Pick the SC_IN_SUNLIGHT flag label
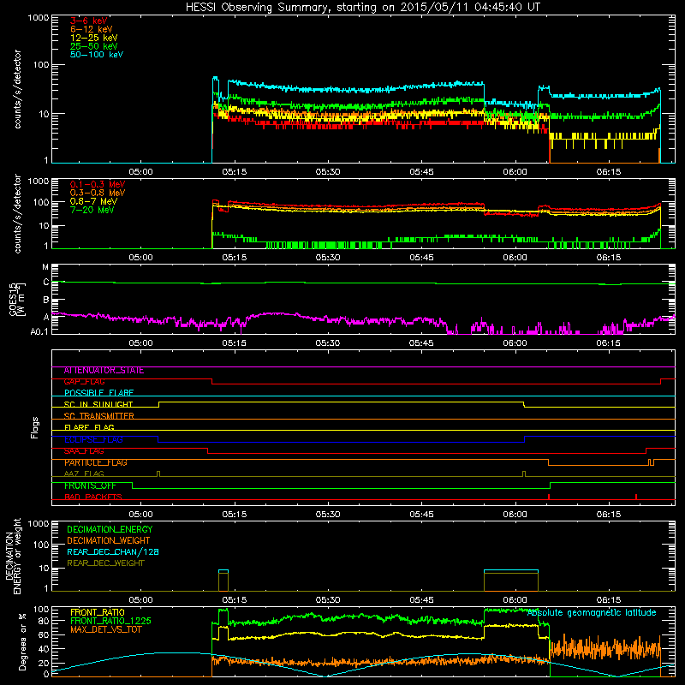The width and height of the screenshot is (685, 685). point(98,404)
